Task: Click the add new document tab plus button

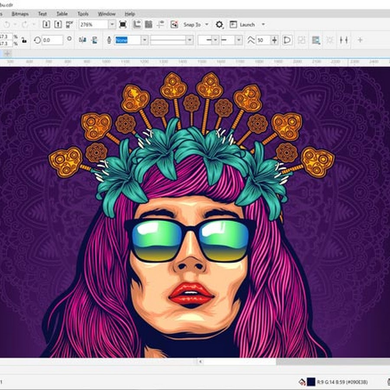Action: coord(7,53)
